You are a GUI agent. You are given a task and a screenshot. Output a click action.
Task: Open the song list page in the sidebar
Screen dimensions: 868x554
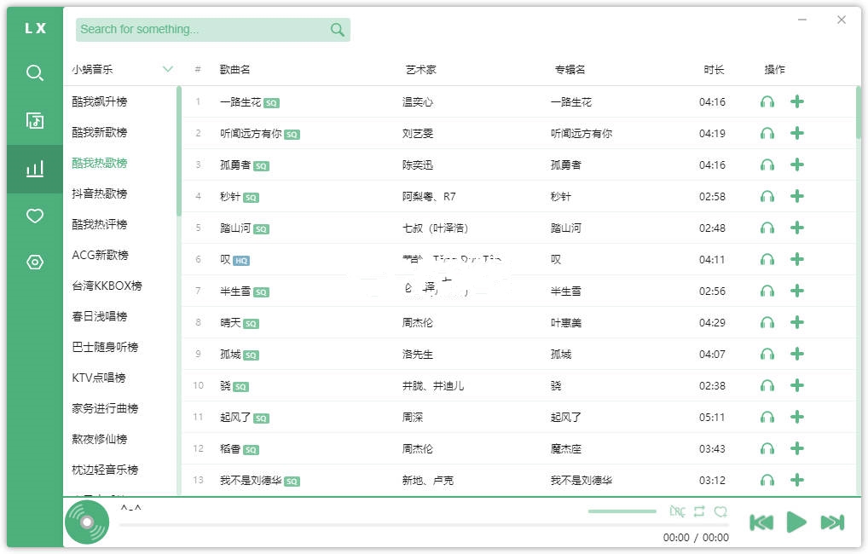[35, 120]
